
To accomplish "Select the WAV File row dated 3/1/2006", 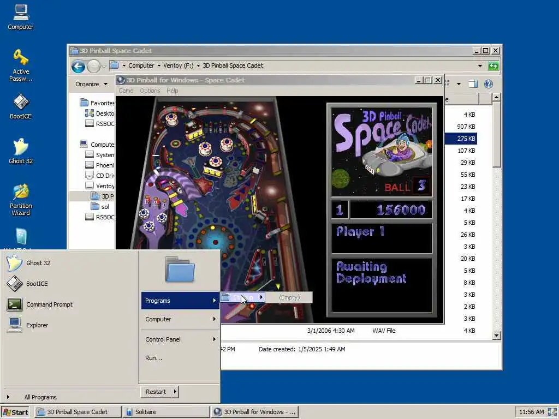I will pyautogui.click(x=349, y=331).
